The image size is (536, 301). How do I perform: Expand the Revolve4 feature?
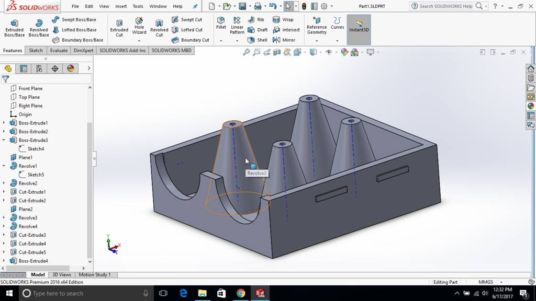(4, 226)
